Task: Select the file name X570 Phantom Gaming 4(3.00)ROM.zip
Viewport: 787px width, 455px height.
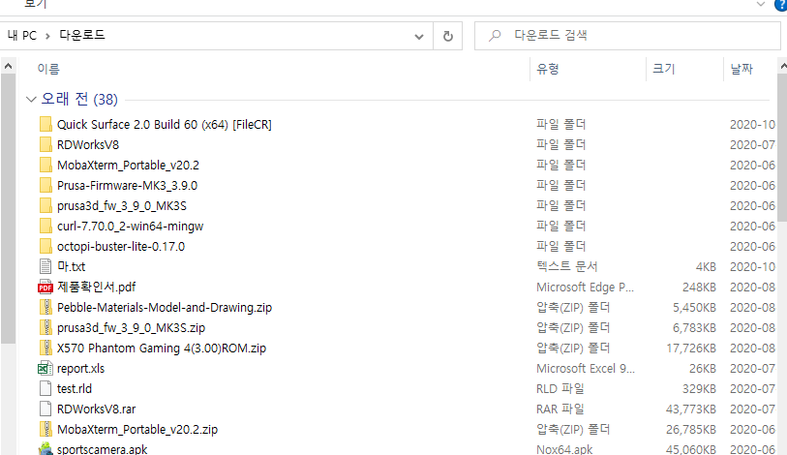Action: 162,349
